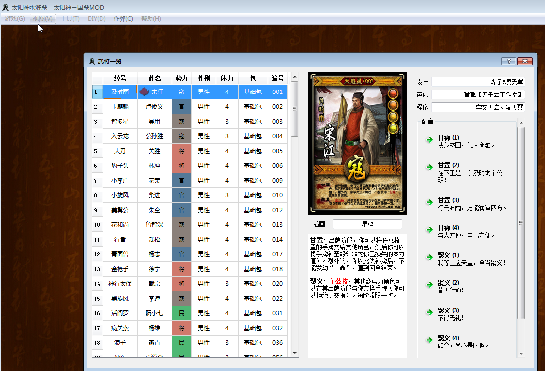Click the 宋江 card illustration

click(357, 143)
